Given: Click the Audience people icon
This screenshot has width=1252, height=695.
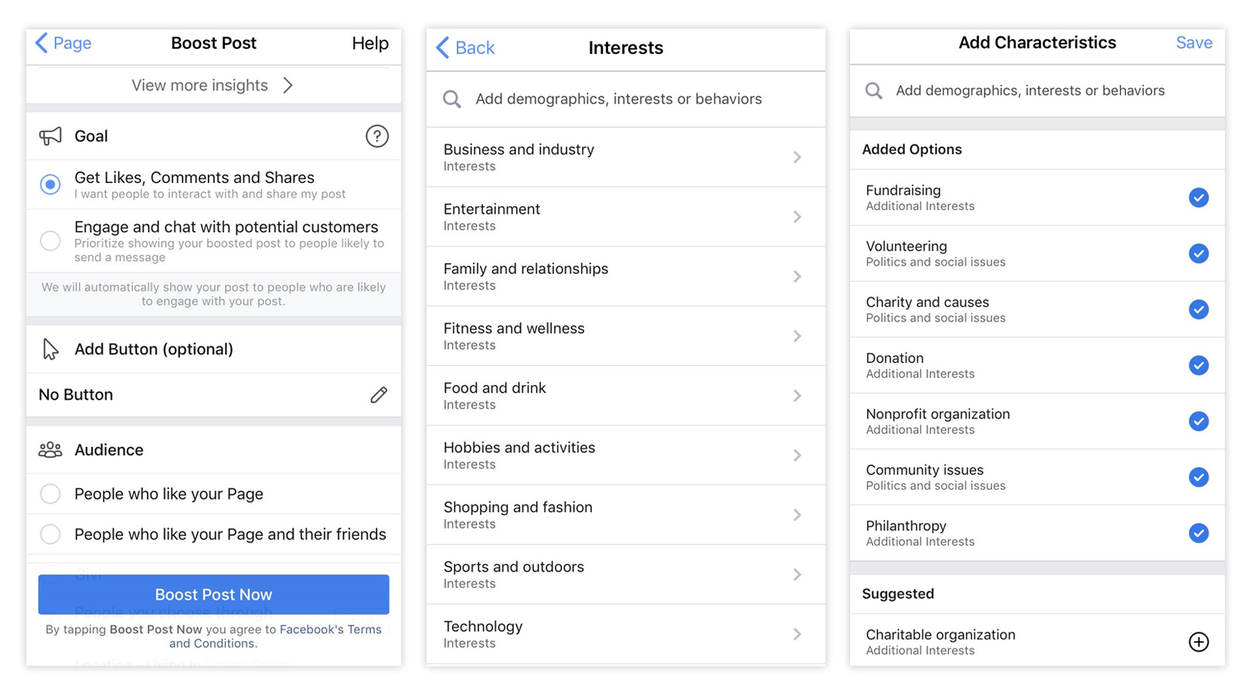Looking at the screenshot, I should [50, 450].
